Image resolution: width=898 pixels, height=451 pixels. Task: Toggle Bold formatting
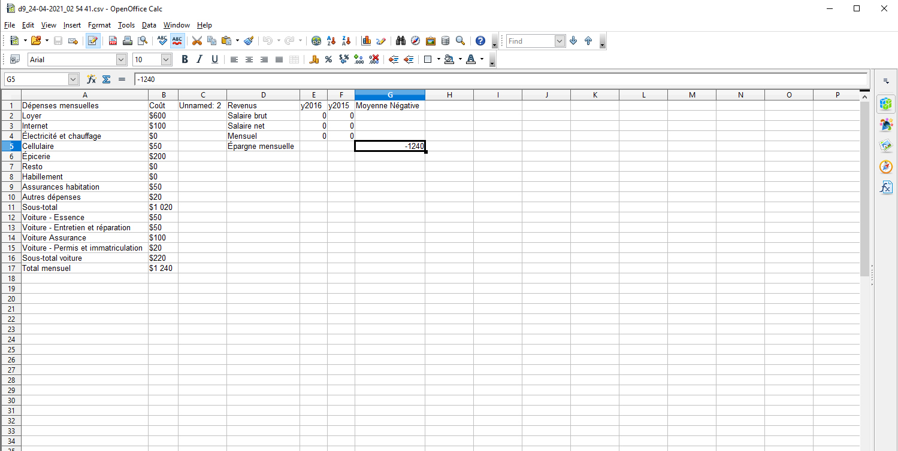185,59
